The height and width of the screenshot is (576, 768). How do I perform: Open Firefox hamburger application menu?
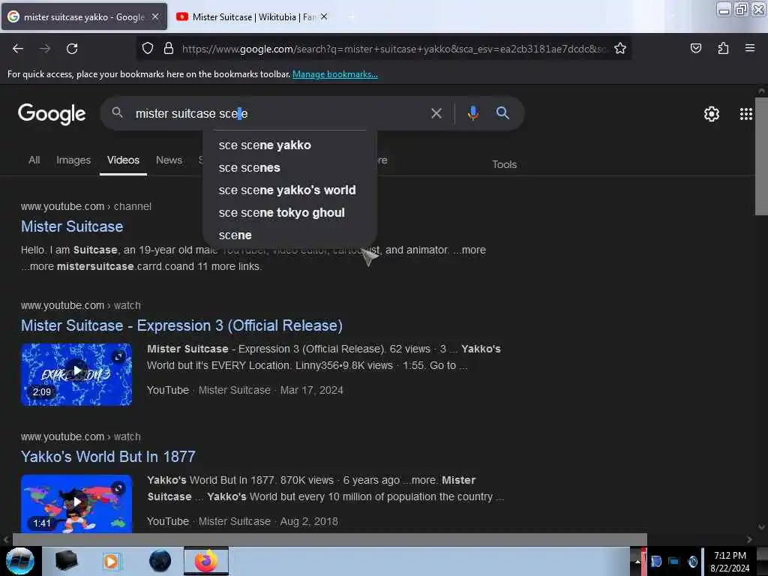point(749,48)
